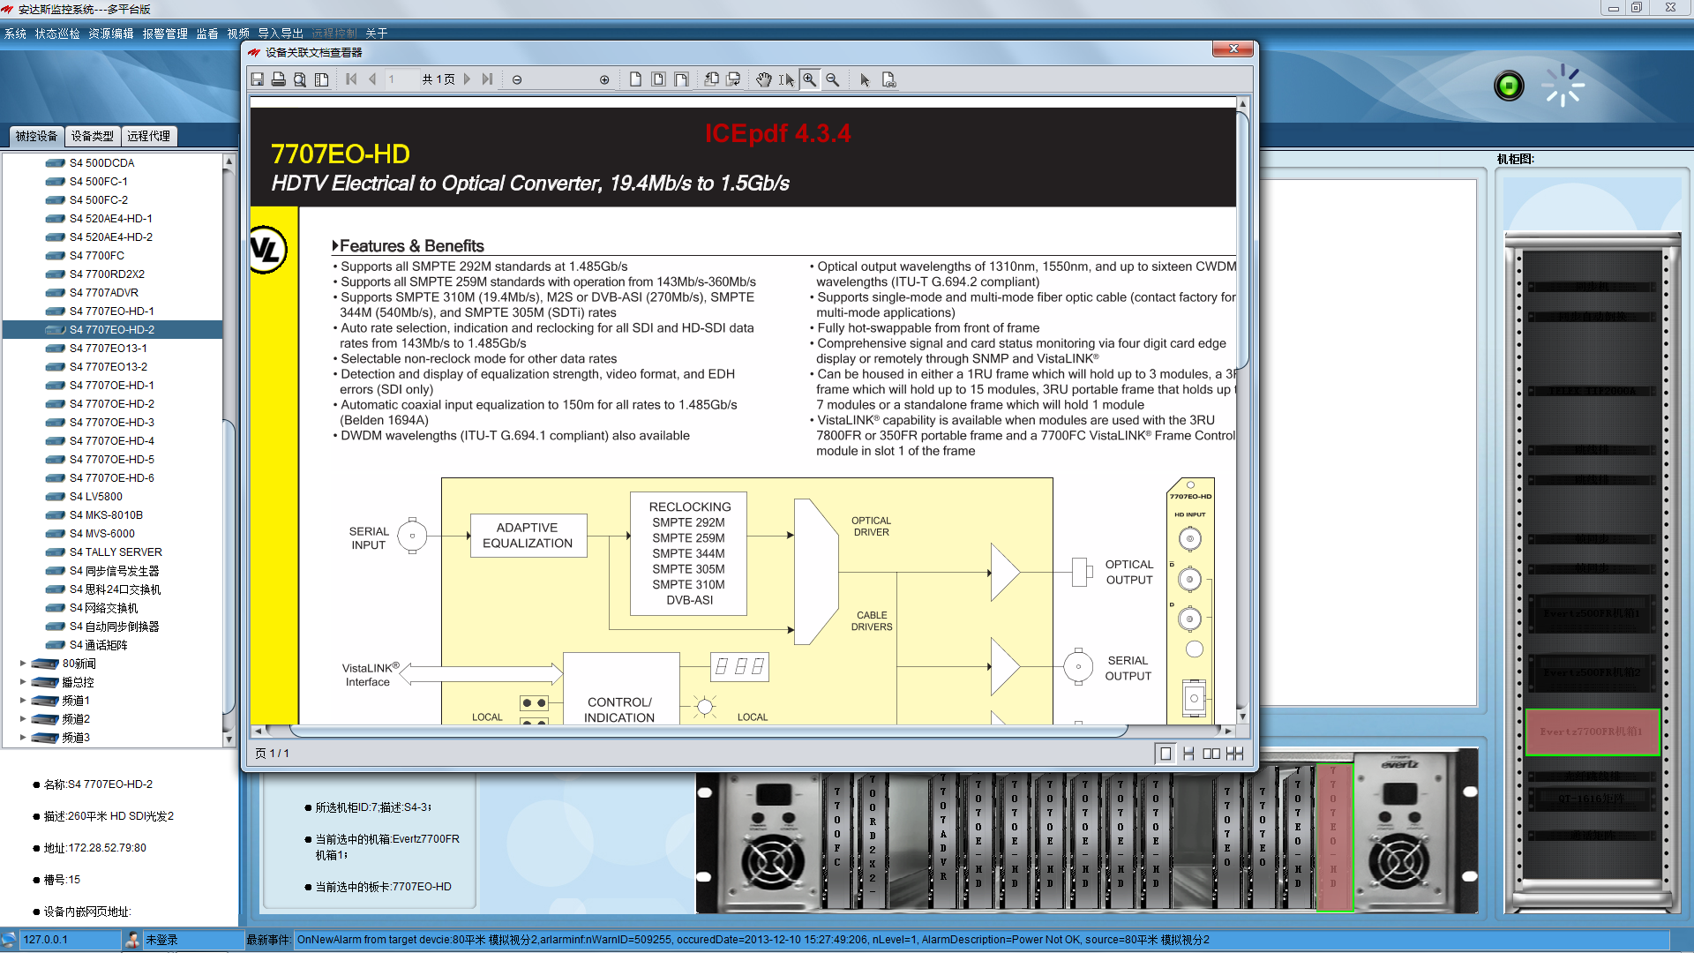Expand the 播总控 tree node
This screenshot has width=1694, height=953.
coord(23,681)
